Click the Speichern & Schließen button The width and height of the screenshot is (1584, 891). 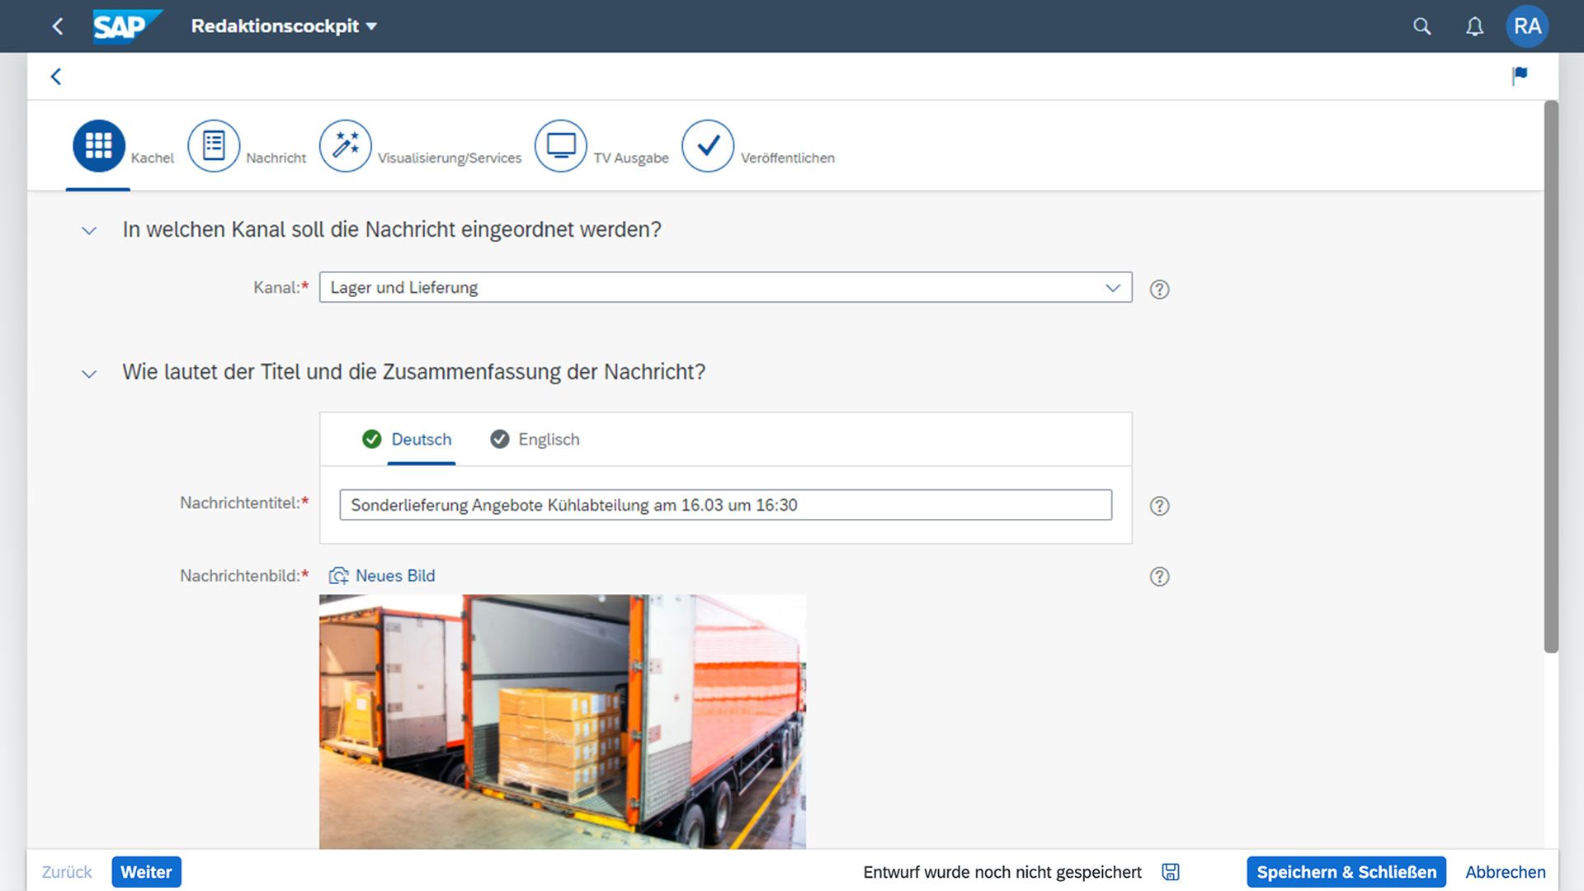tap(1345, 871)
